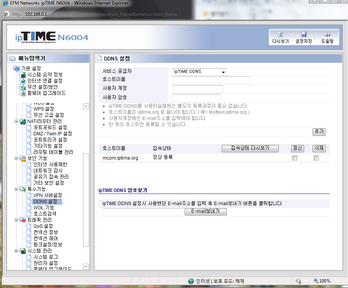Viewport: 348px width, 288px height.
Task: Collapse the 보안 기능 tree node
Action: [x=17, y=158]
